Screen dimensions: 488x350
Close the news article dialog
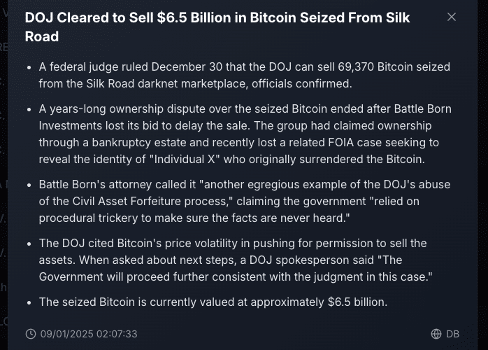point(452,17)
